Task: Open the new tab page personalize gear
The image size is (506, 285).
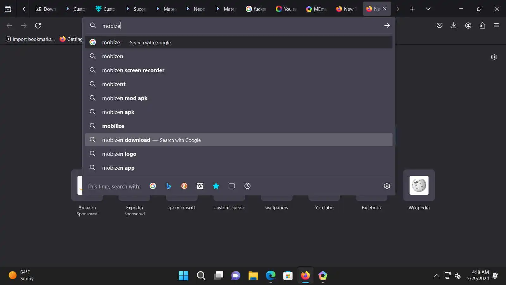Action: [494, 57]
